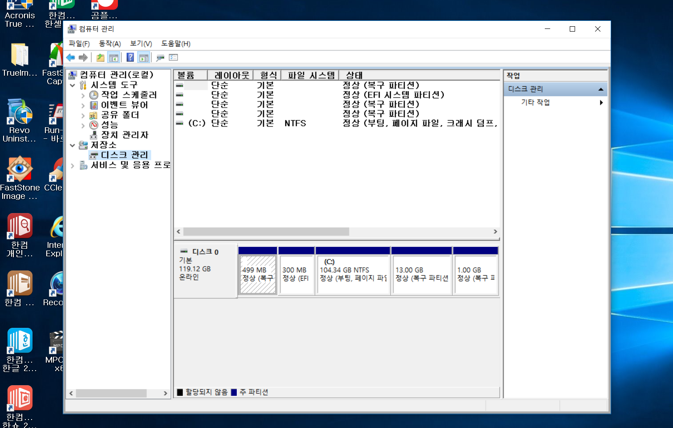The image size is (673, 428).
Task: Select 디스크 관리 in the tree
Action: 124,155
